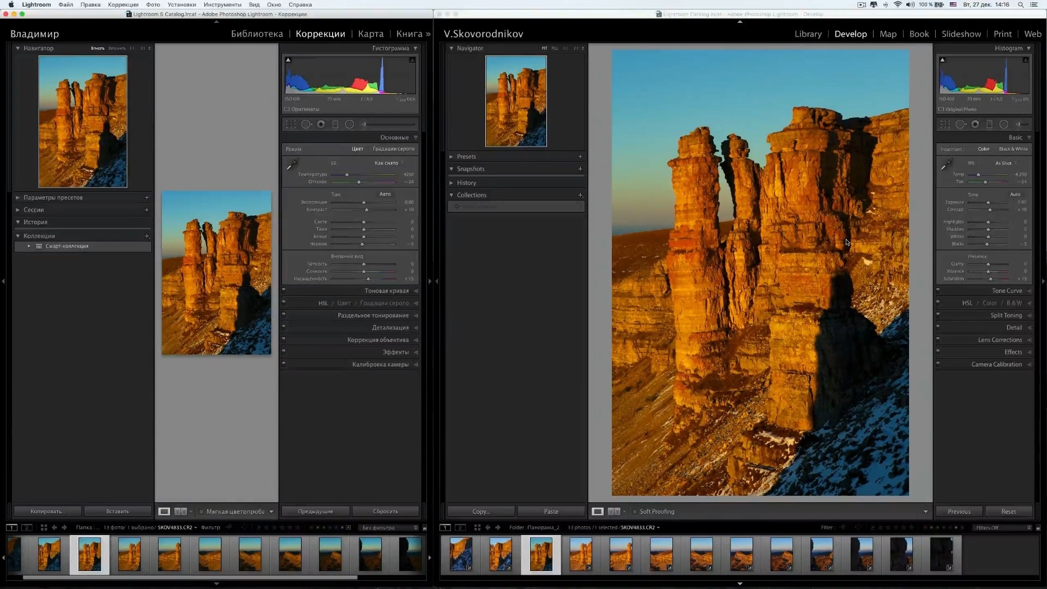
Task: Add a new session with the Сессии plus icon
Action: click(x=147, y=210)
